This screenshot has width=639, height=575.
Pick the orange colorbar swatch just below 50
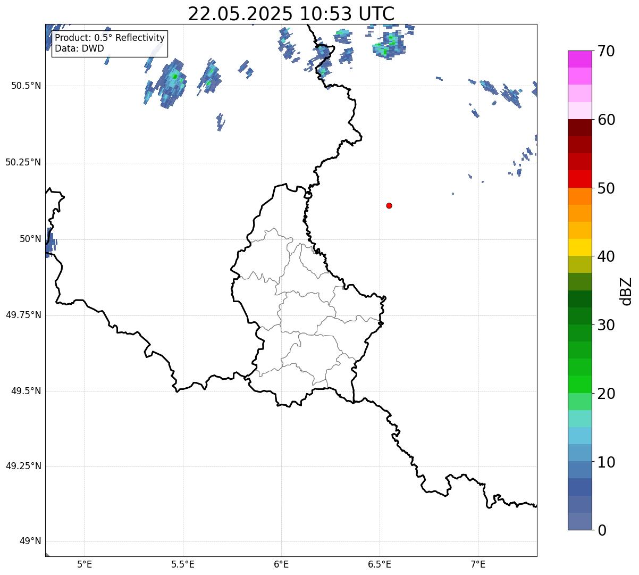tap(579, 196)
